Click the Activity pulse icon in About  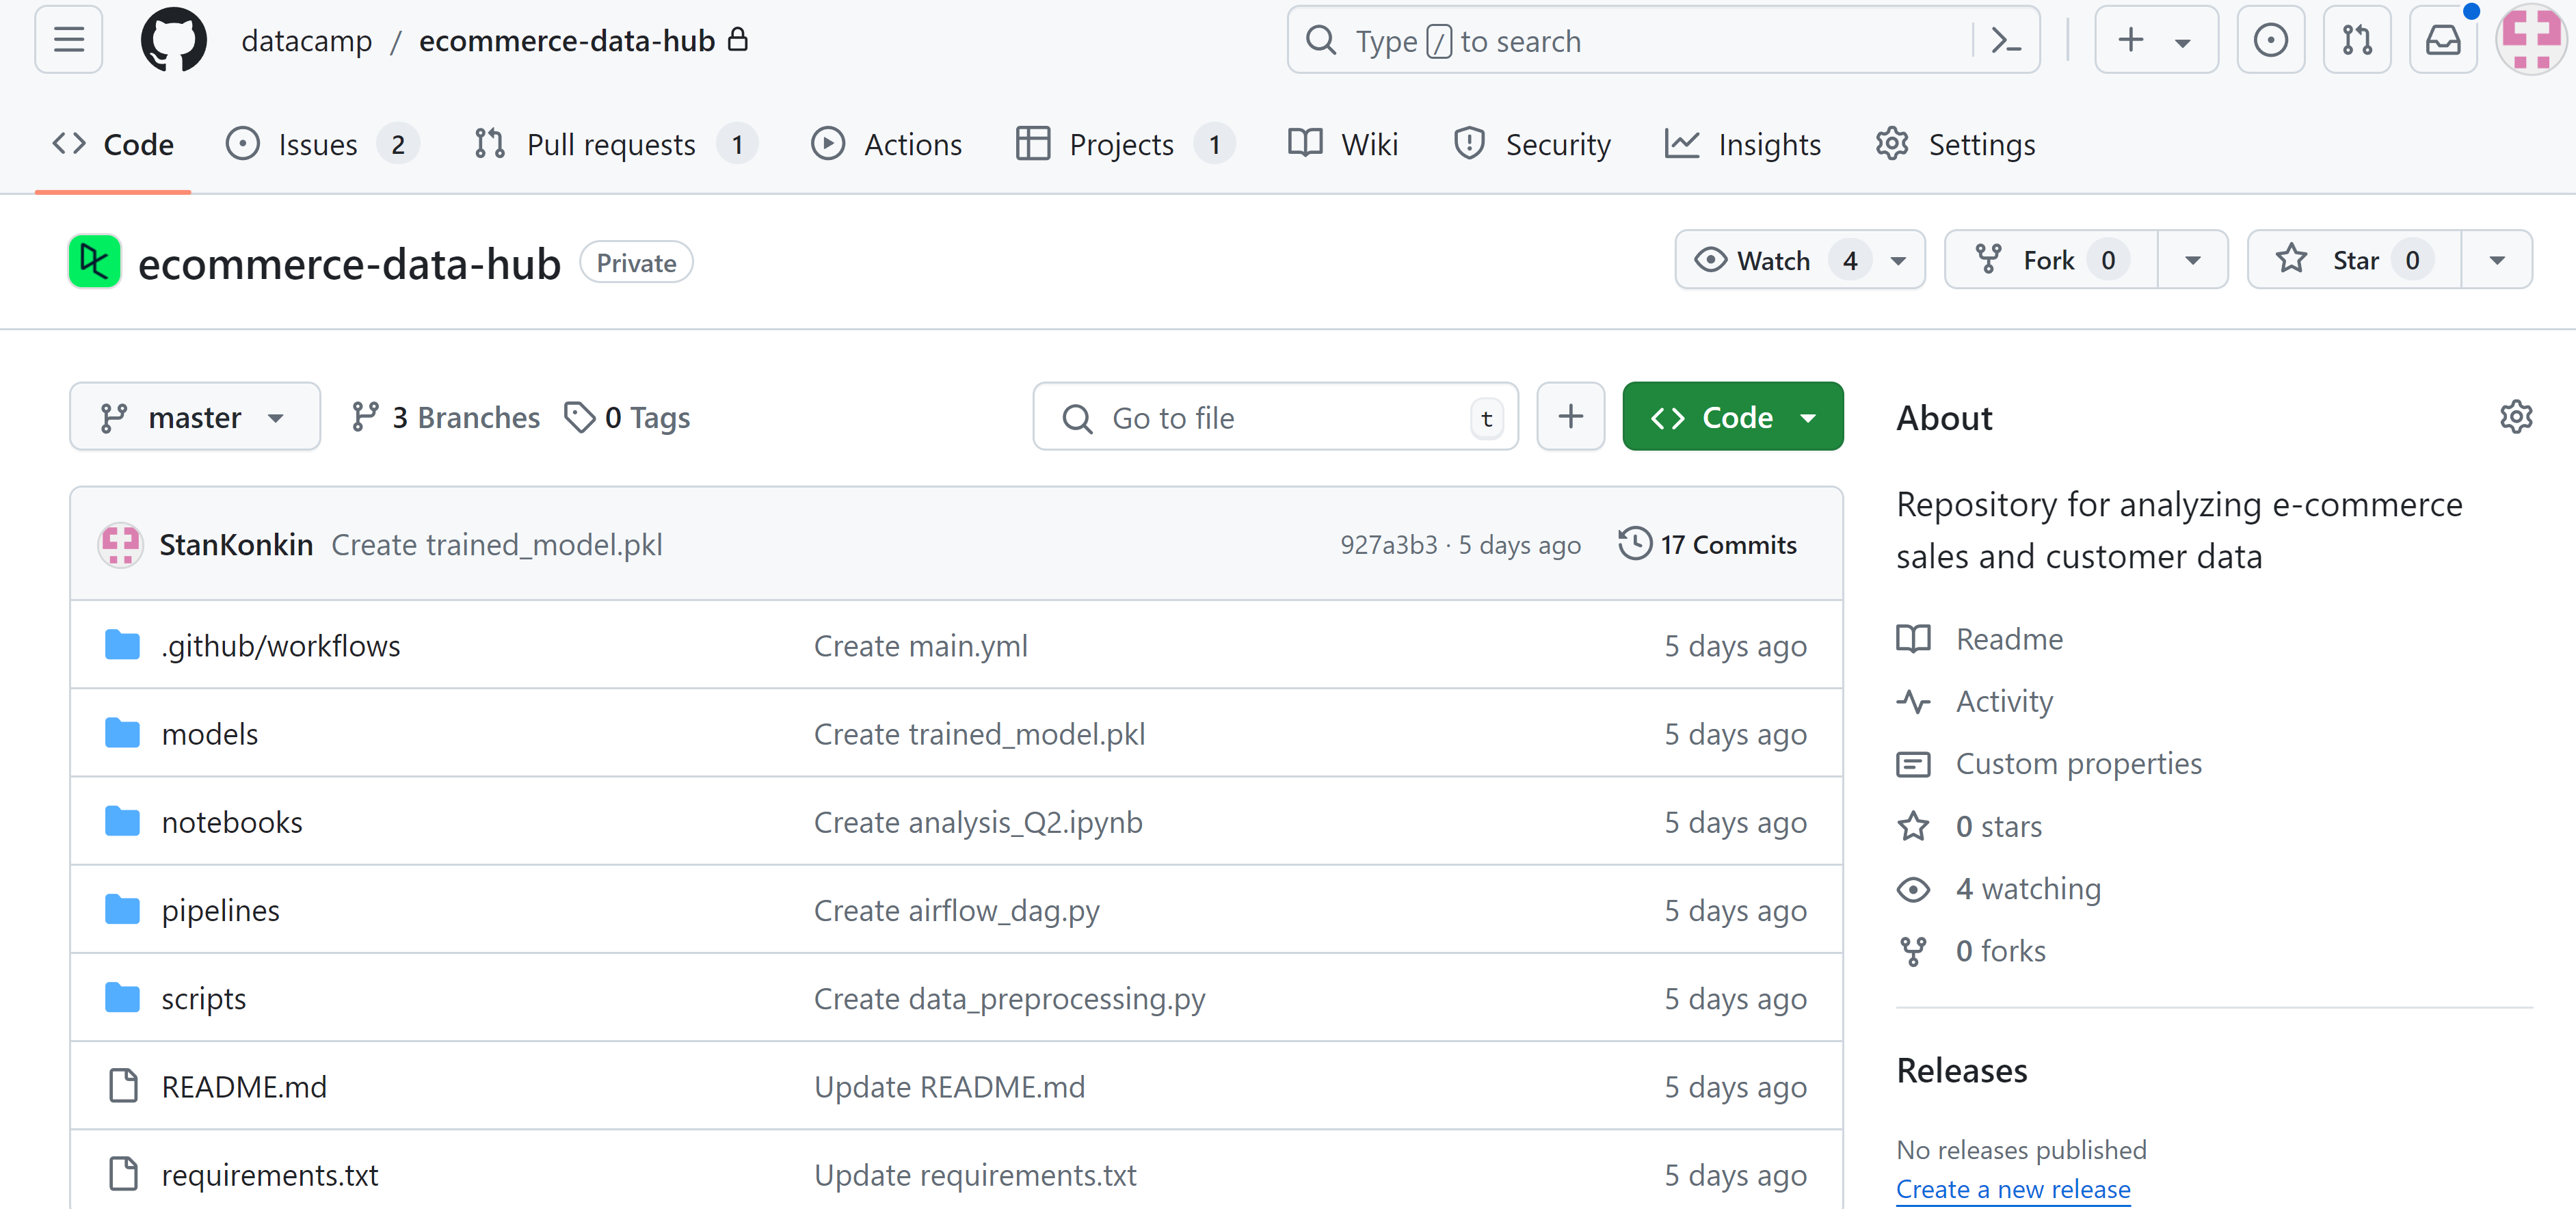click(1913, 701)
